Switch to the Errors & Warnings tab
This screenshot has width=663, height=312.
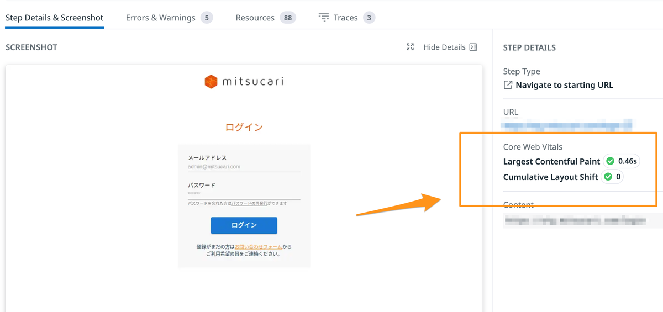169,18
